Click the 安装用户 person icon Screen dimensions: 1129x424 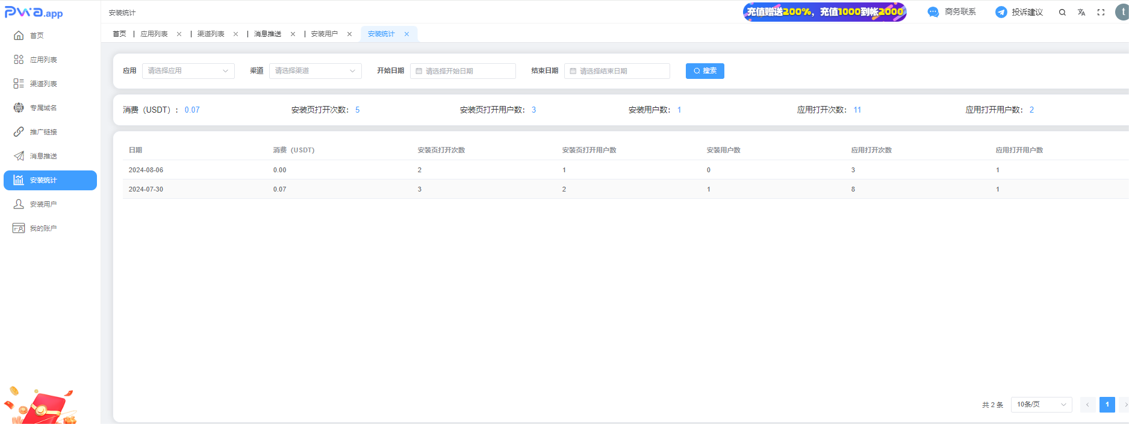point(19,204)
